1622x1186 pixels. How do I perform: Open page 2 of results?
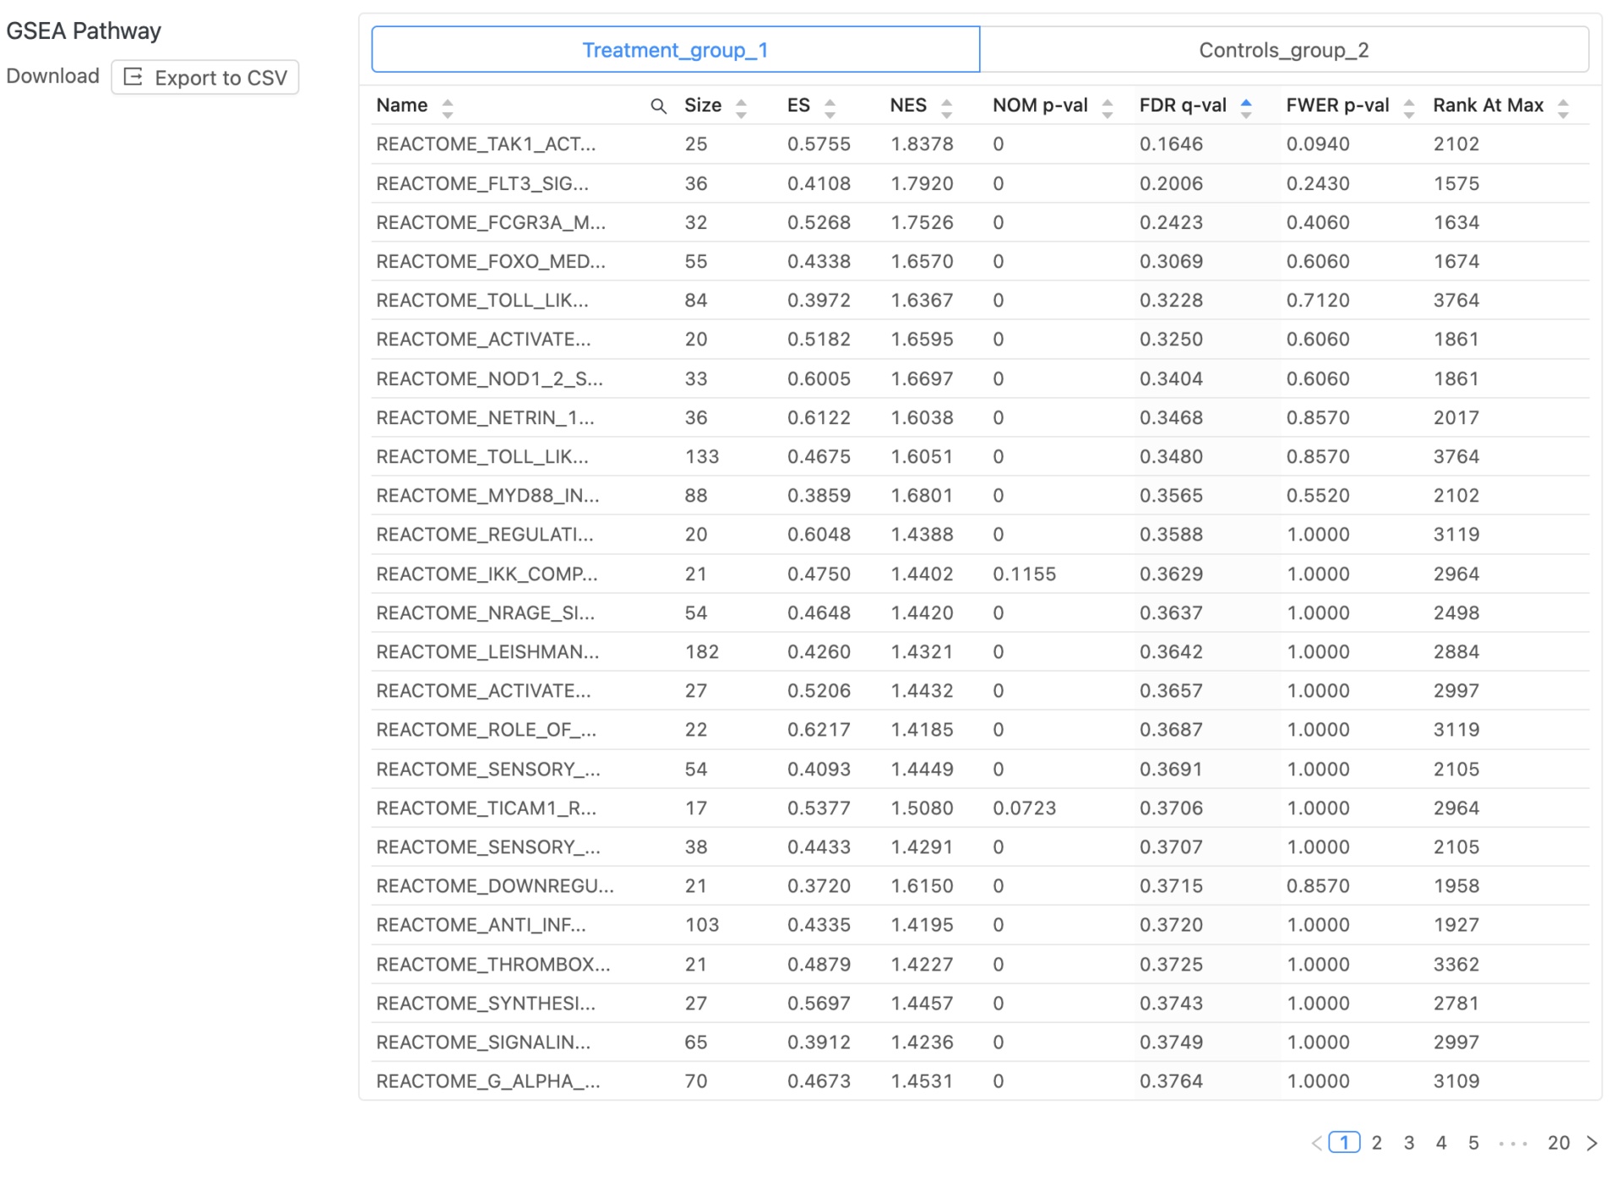point(1376,1143)
